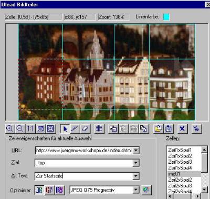Viewport: 210px width, 199px height.
Task: Select the arrow pointer tool
Action: (x=65, y=129)
